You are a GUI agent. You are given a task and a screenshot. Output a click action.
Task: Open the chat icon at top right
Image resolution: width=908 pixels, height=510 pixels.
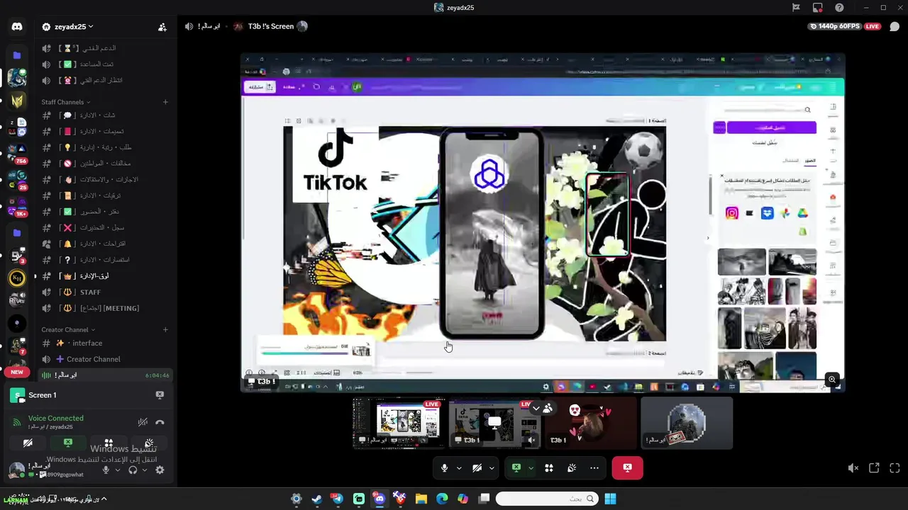895,27
